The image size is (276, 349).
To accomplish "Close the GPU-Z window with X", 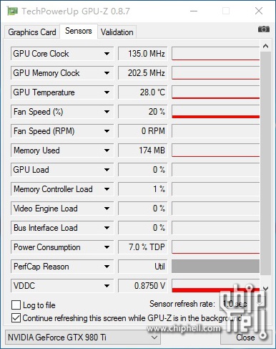I will pyautogui.click(x=259, y=11).
